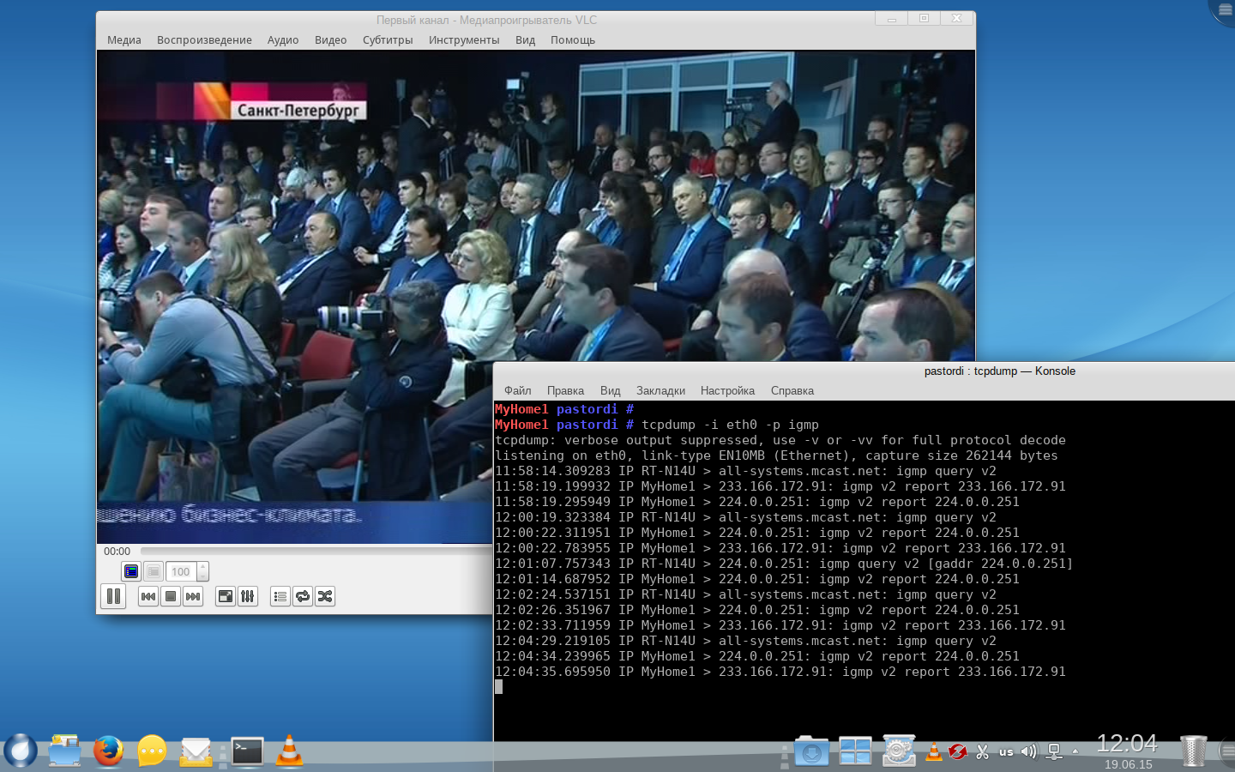Viewport: 1235px width, 772px height.
Task: Click the Konsole title 'pastordi : tcpdump — Konsole'
Action: [1000, 371]
